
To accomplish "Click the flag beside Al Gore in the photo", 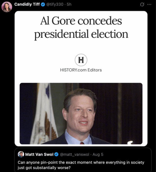I will [x=44, y=114].
